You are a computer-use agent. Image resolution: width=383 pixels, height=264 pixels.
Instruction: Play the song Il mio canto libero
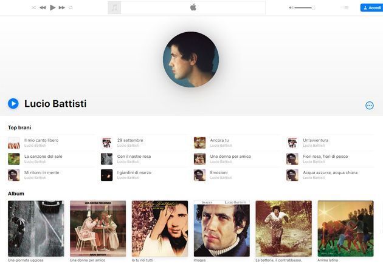[x=41, y=140]
